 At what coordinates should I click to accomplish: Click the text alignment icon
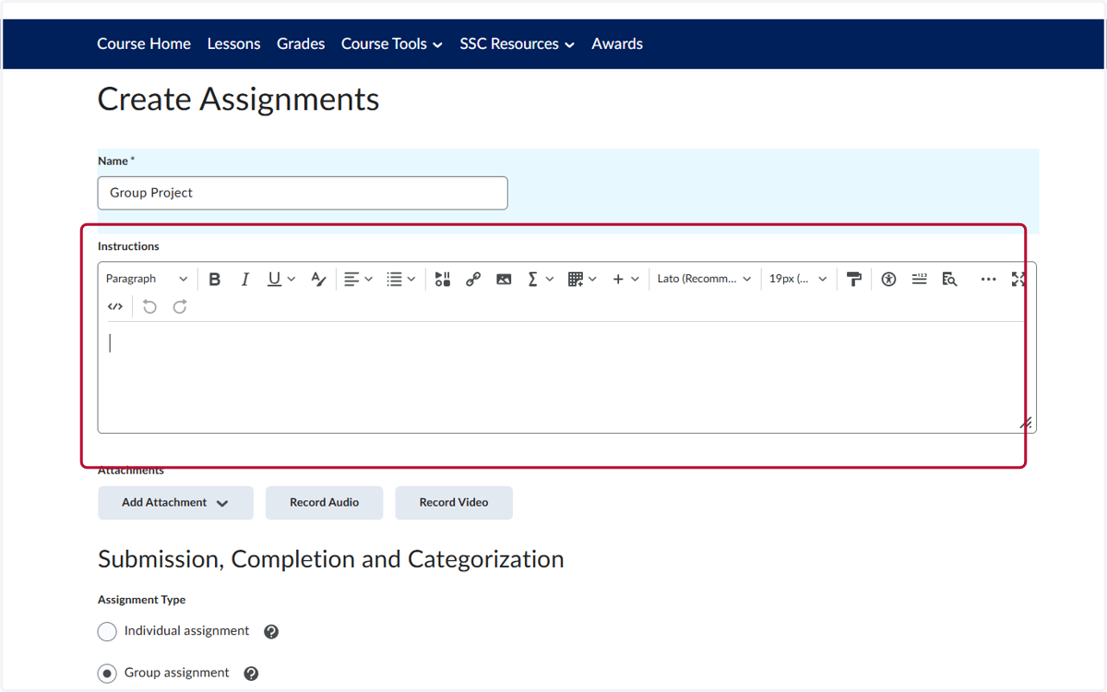tap(351, 279)
